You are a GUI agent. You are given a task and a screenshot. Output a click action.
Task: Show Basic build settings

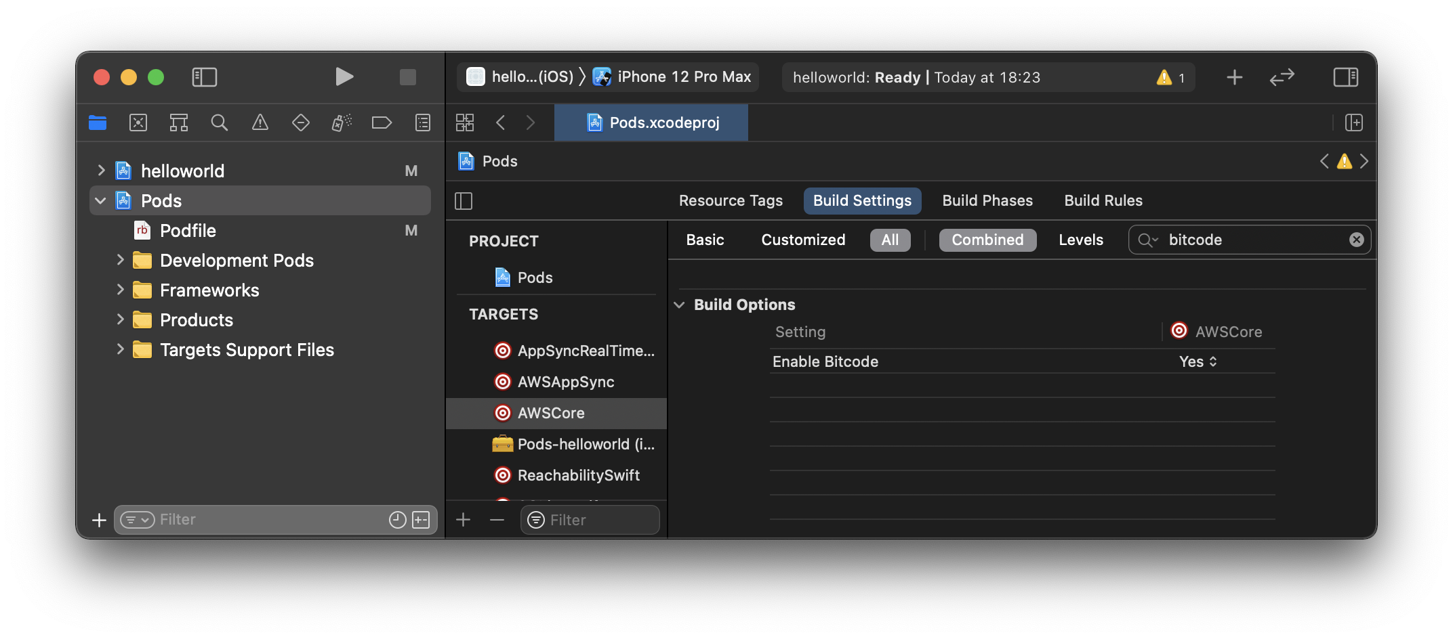(705, 240)
